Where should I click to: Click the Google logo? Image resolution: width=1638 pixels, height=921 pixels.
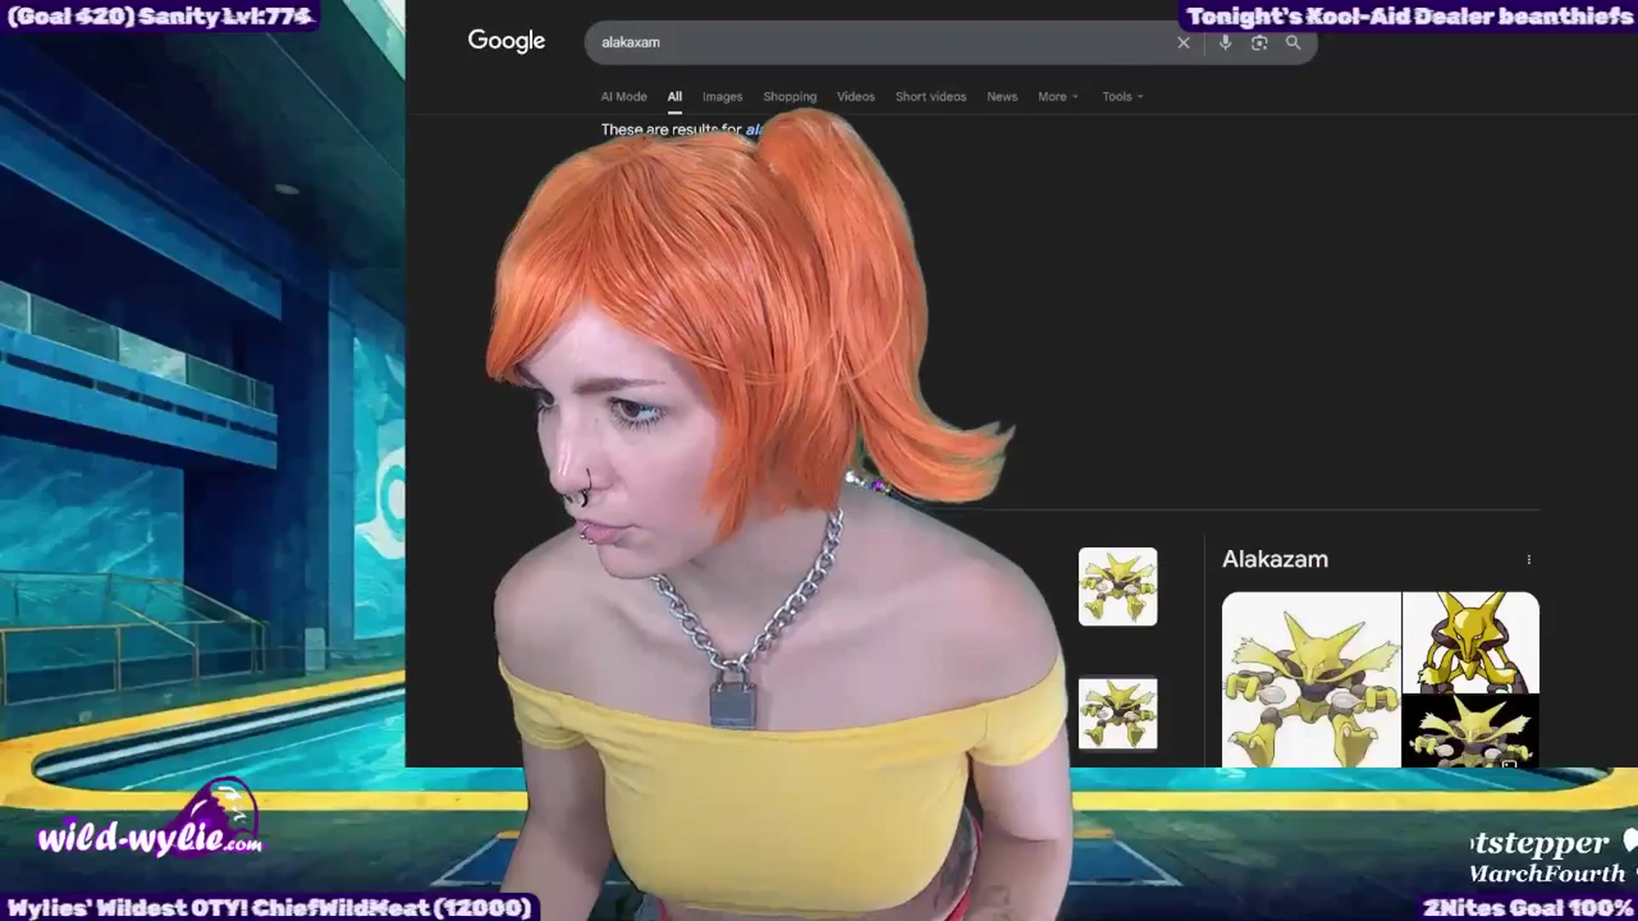point(506,41)
